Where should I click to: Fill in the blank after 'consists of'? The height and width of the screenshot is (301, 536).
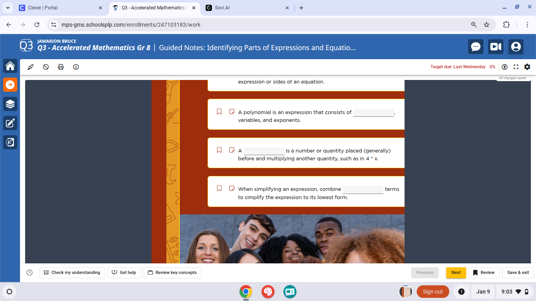click(x=374, y=112)
